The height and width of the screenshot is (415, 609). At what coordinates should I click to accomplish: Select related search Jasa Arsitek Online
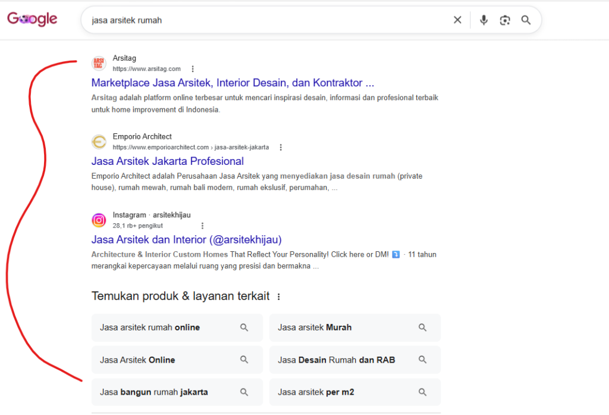(x=177, y=360)
